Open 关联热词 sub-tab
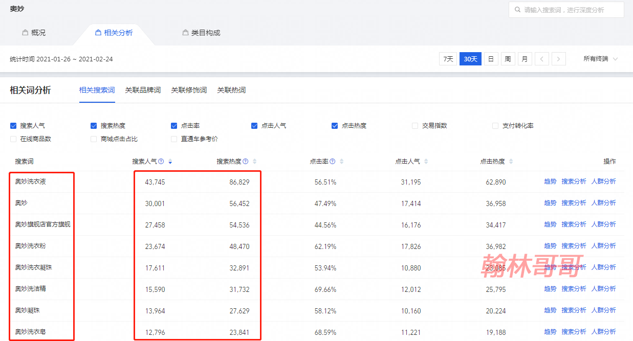The width and height of the screenshot is (633, 341). (231, 90)
